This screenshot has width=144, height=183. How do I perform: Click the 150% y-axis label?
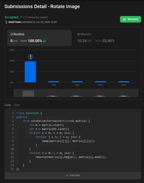(12, 50)
